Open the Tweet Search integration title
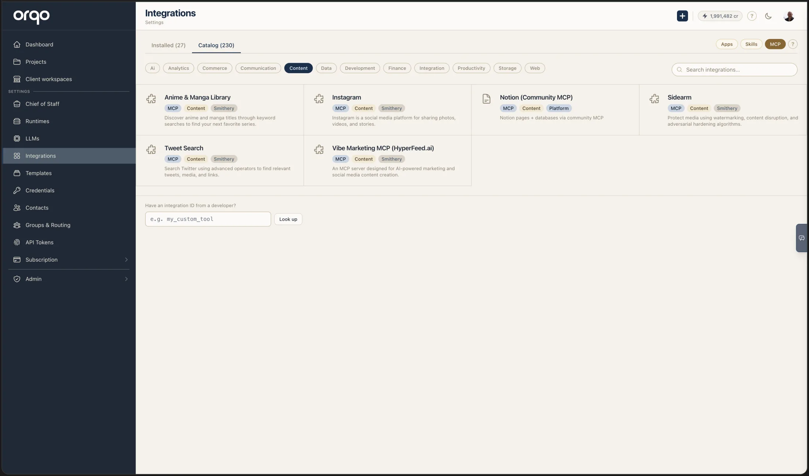This screenshot has width=809, height=476. 184,148
